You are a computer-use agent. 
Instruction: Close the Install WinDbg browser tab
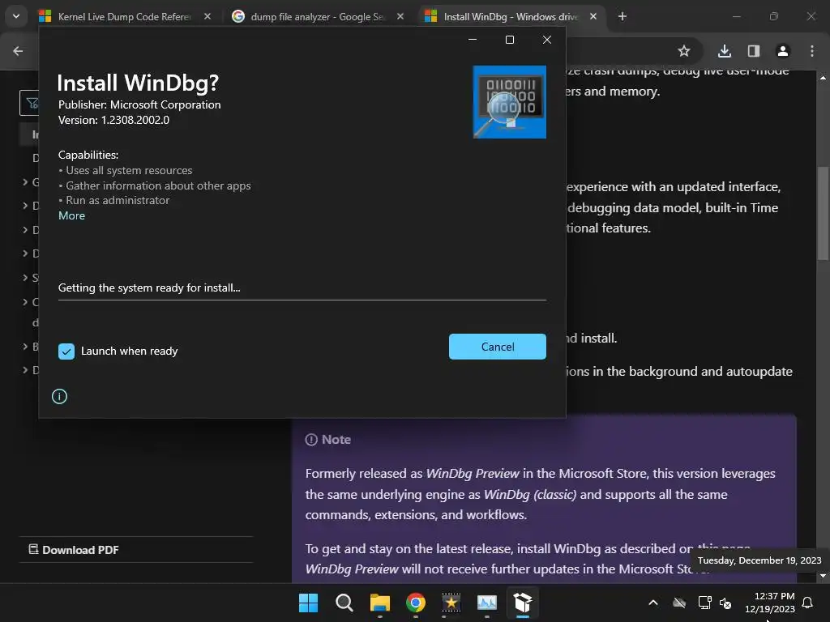pos(593,16)
